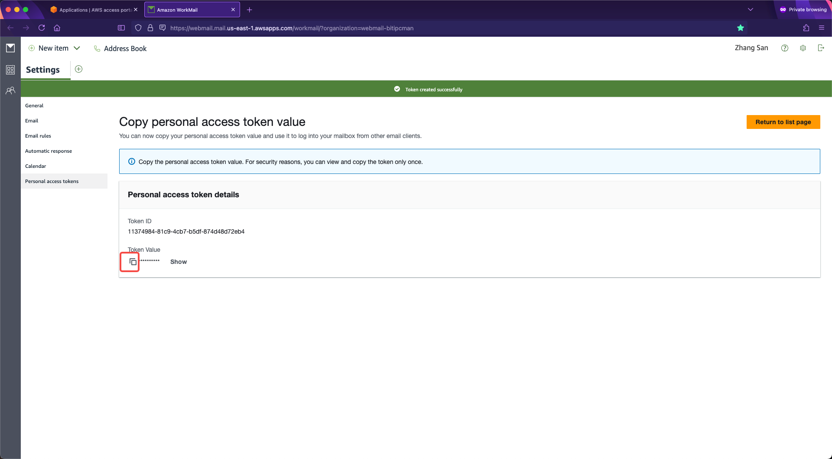Click the token ID value 11374984-81c9-4cb7-b5df-874d48d72eb4
This screenshot has height=459, width=832.
pos(186,231)
